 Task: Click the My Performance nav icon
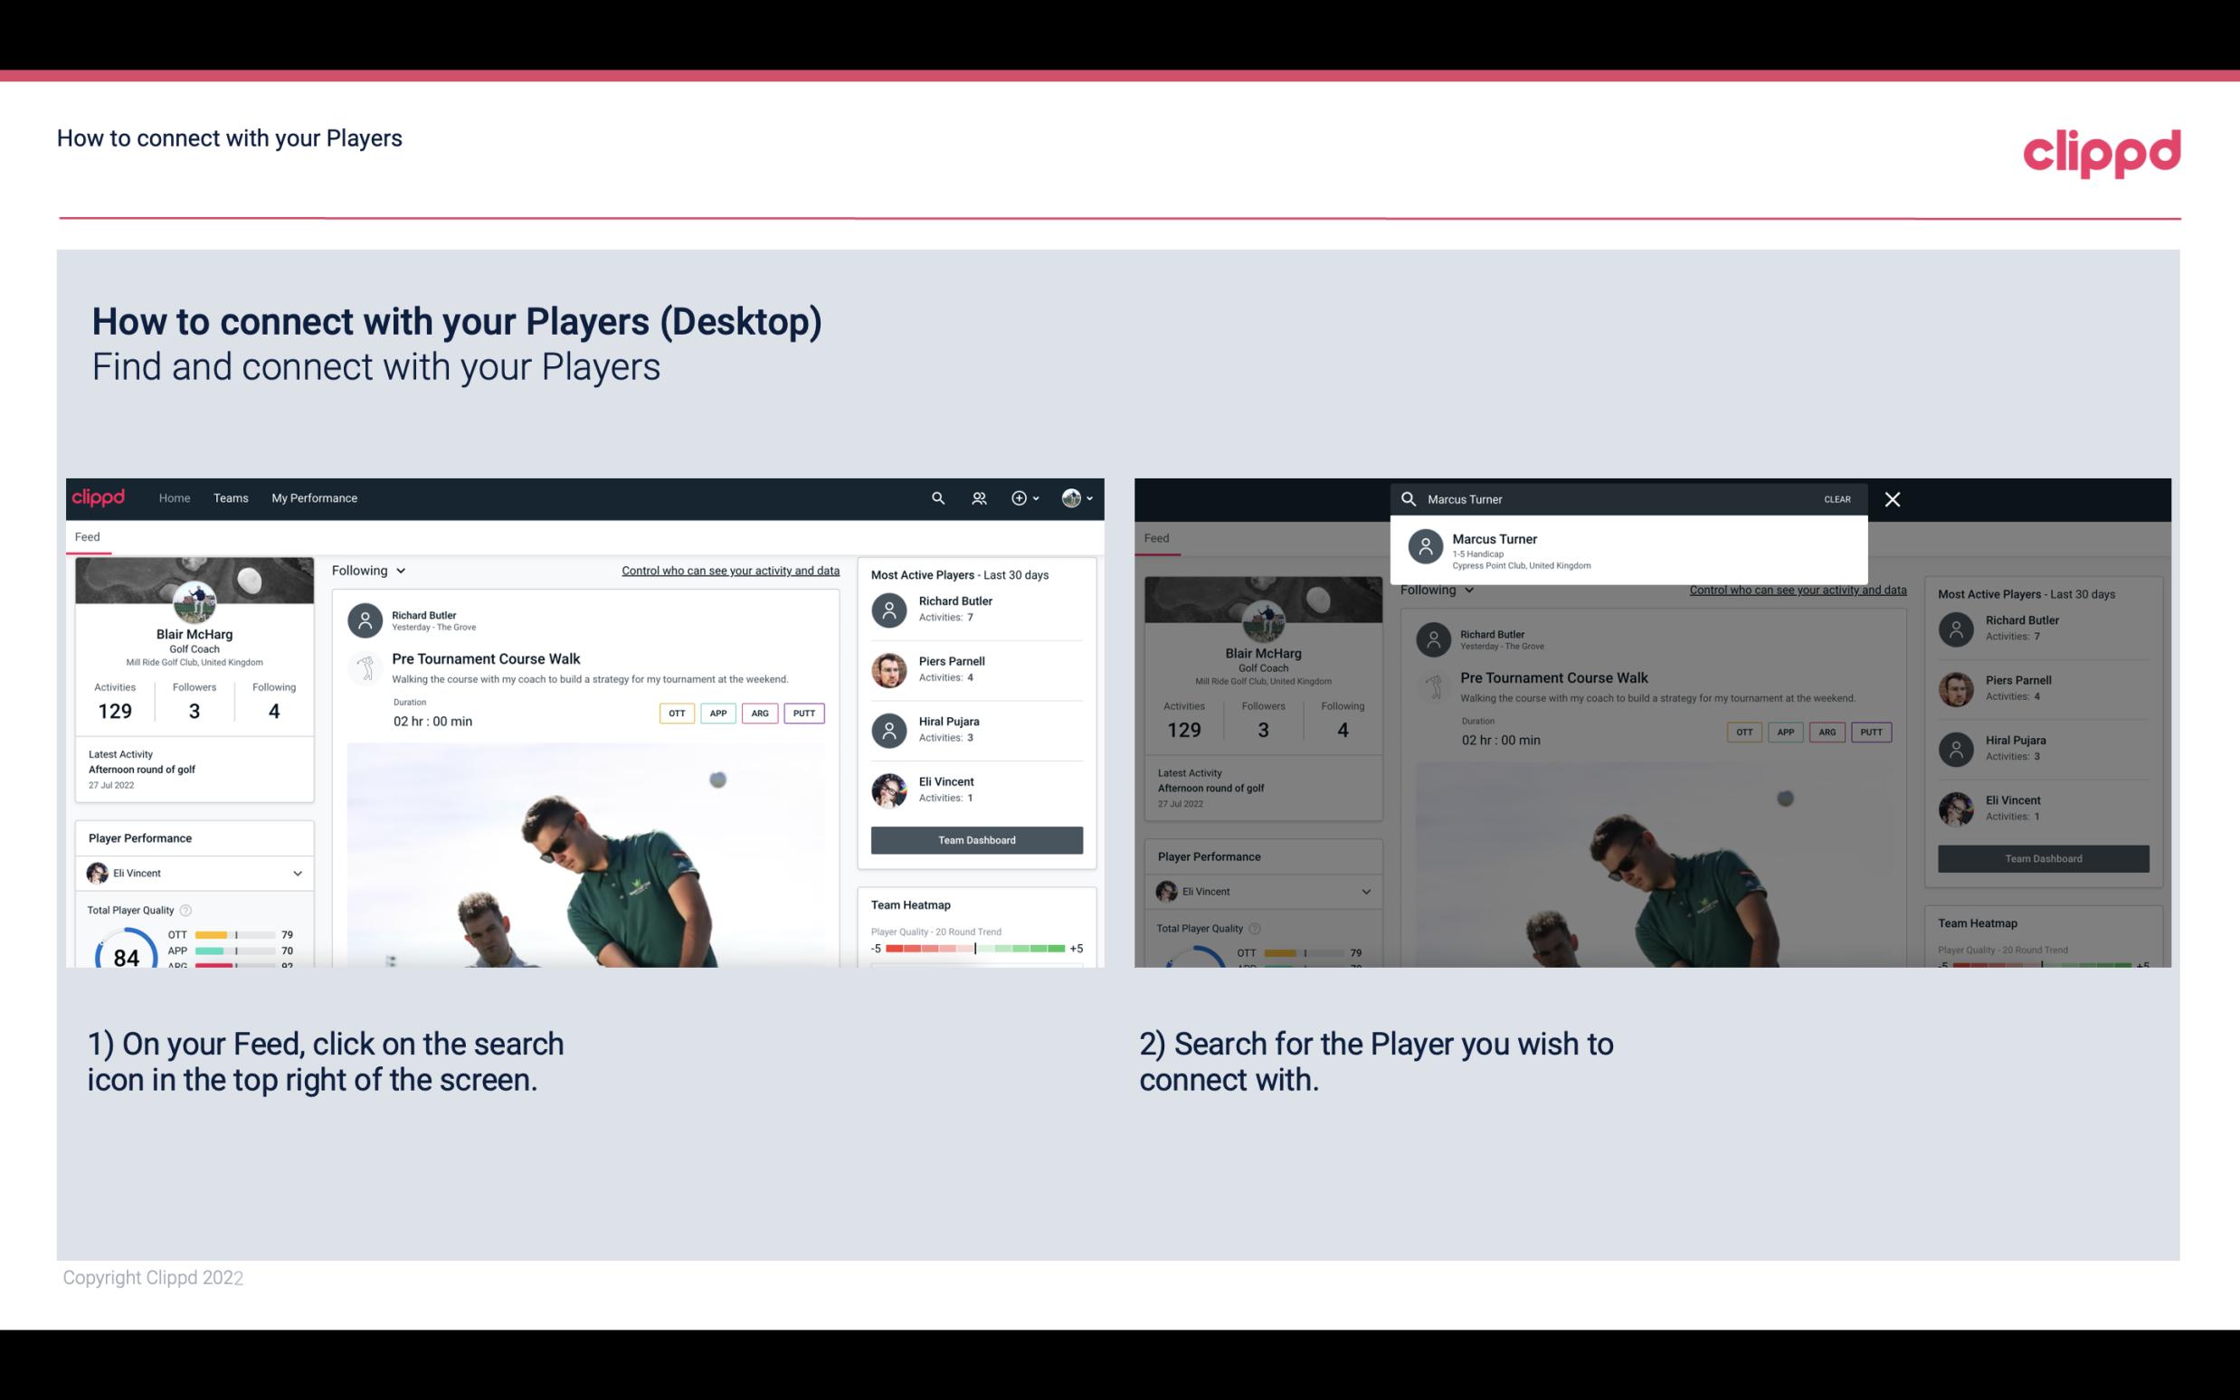pos(315,497)
